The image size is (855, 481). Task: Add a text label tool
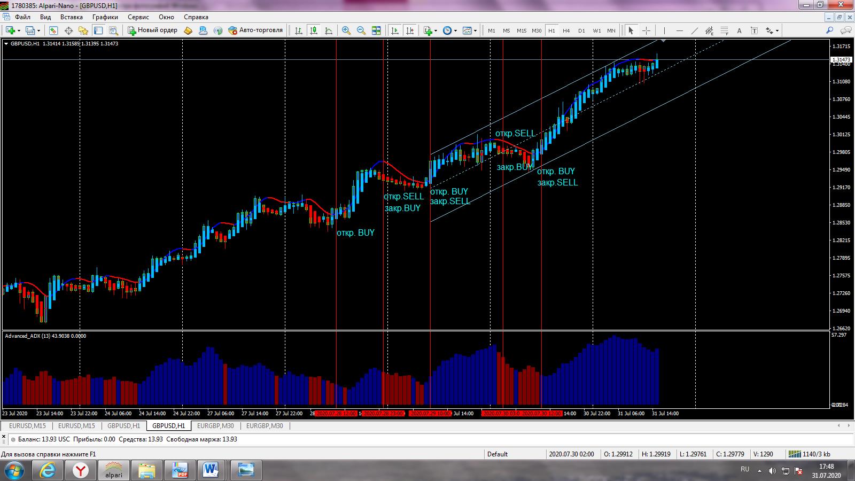pyautogui.click(x=739, y=30)
